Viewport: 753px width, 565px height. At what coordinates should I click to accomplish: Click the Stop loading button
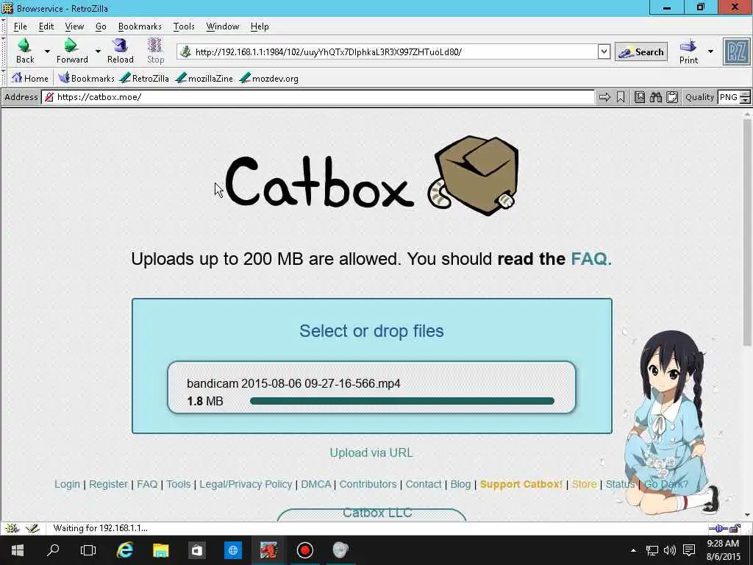155,51
